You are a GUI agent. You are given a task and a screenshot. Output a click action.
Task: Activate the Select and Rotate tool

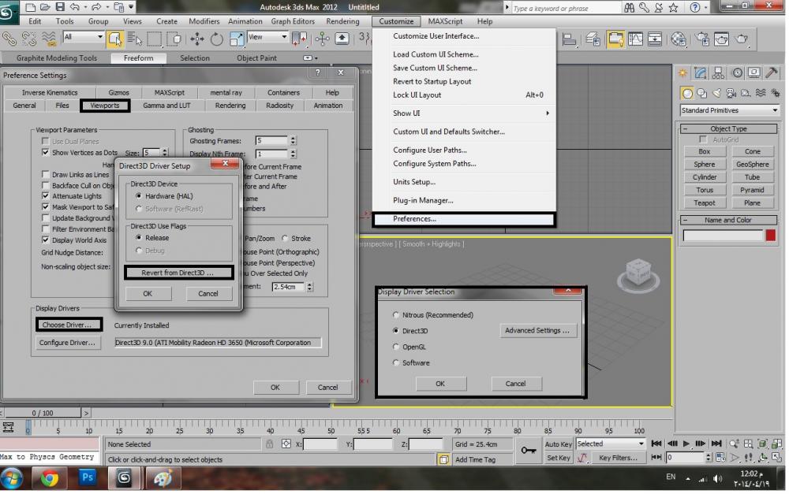pos(216,39)
